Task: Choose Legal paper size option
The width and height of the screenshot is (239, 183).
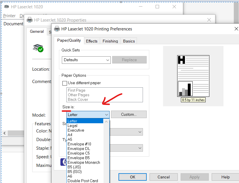Action: 72,126
